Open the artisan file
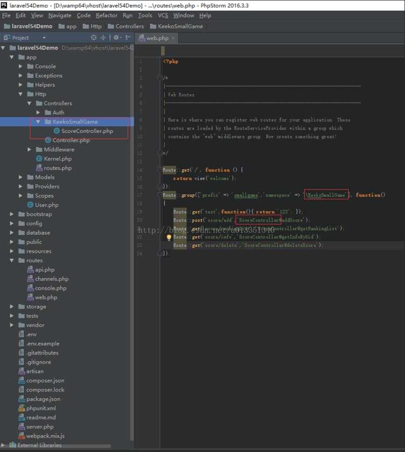 pos(35,371)
